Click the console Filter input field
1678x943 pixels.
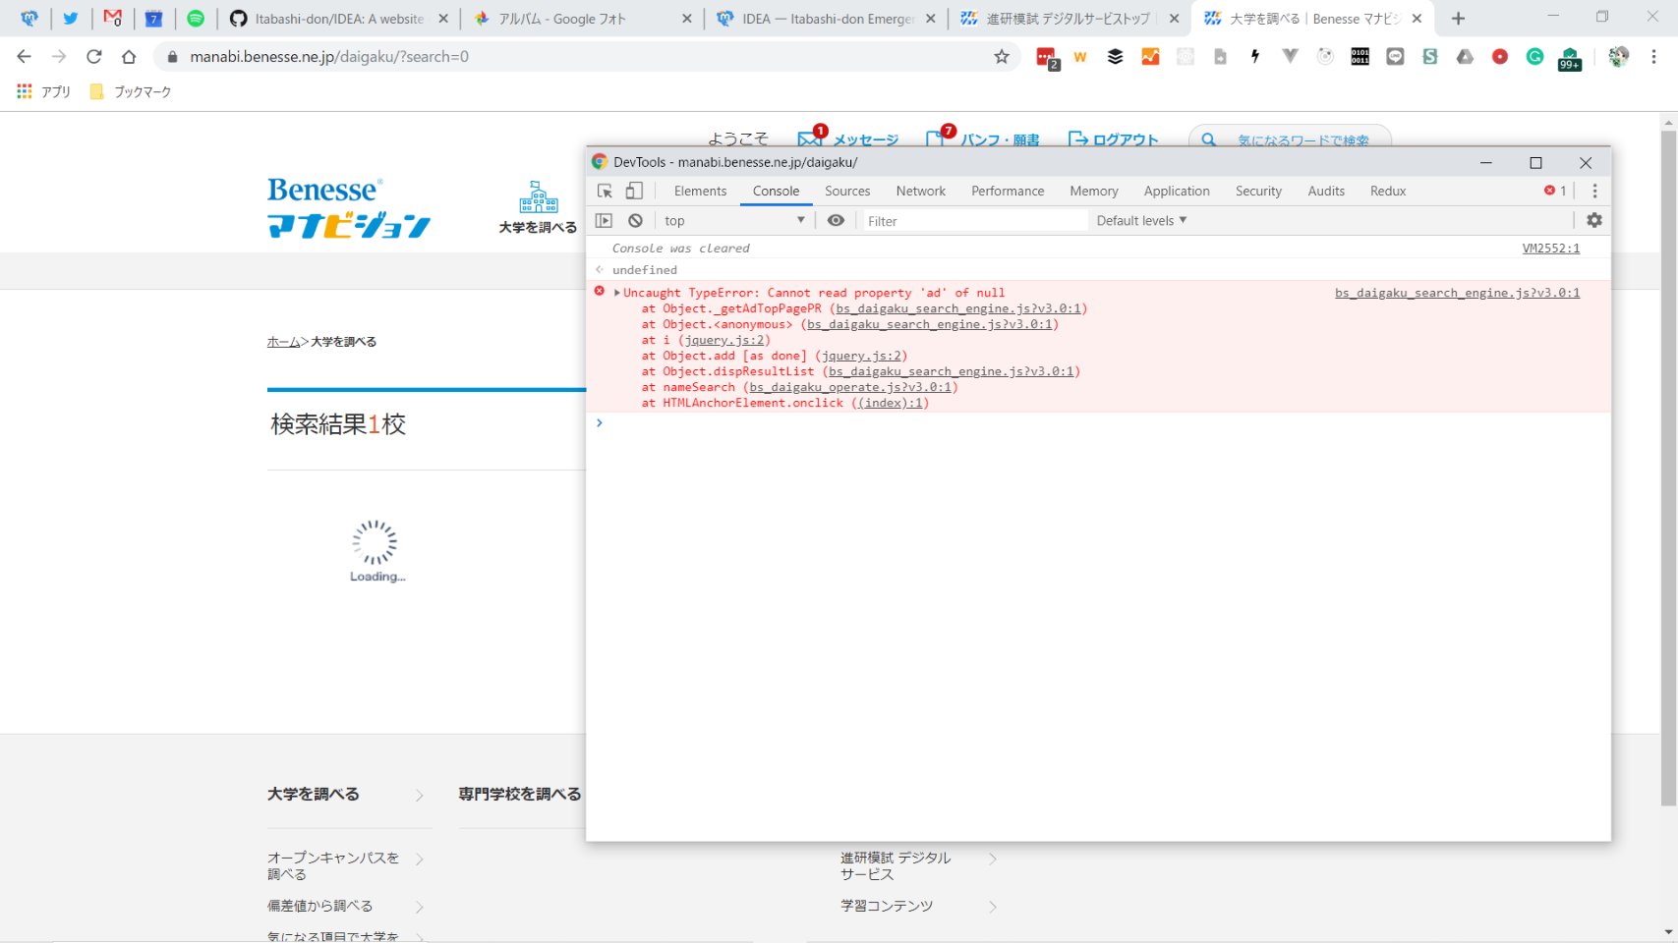click(x=973, y=221)
